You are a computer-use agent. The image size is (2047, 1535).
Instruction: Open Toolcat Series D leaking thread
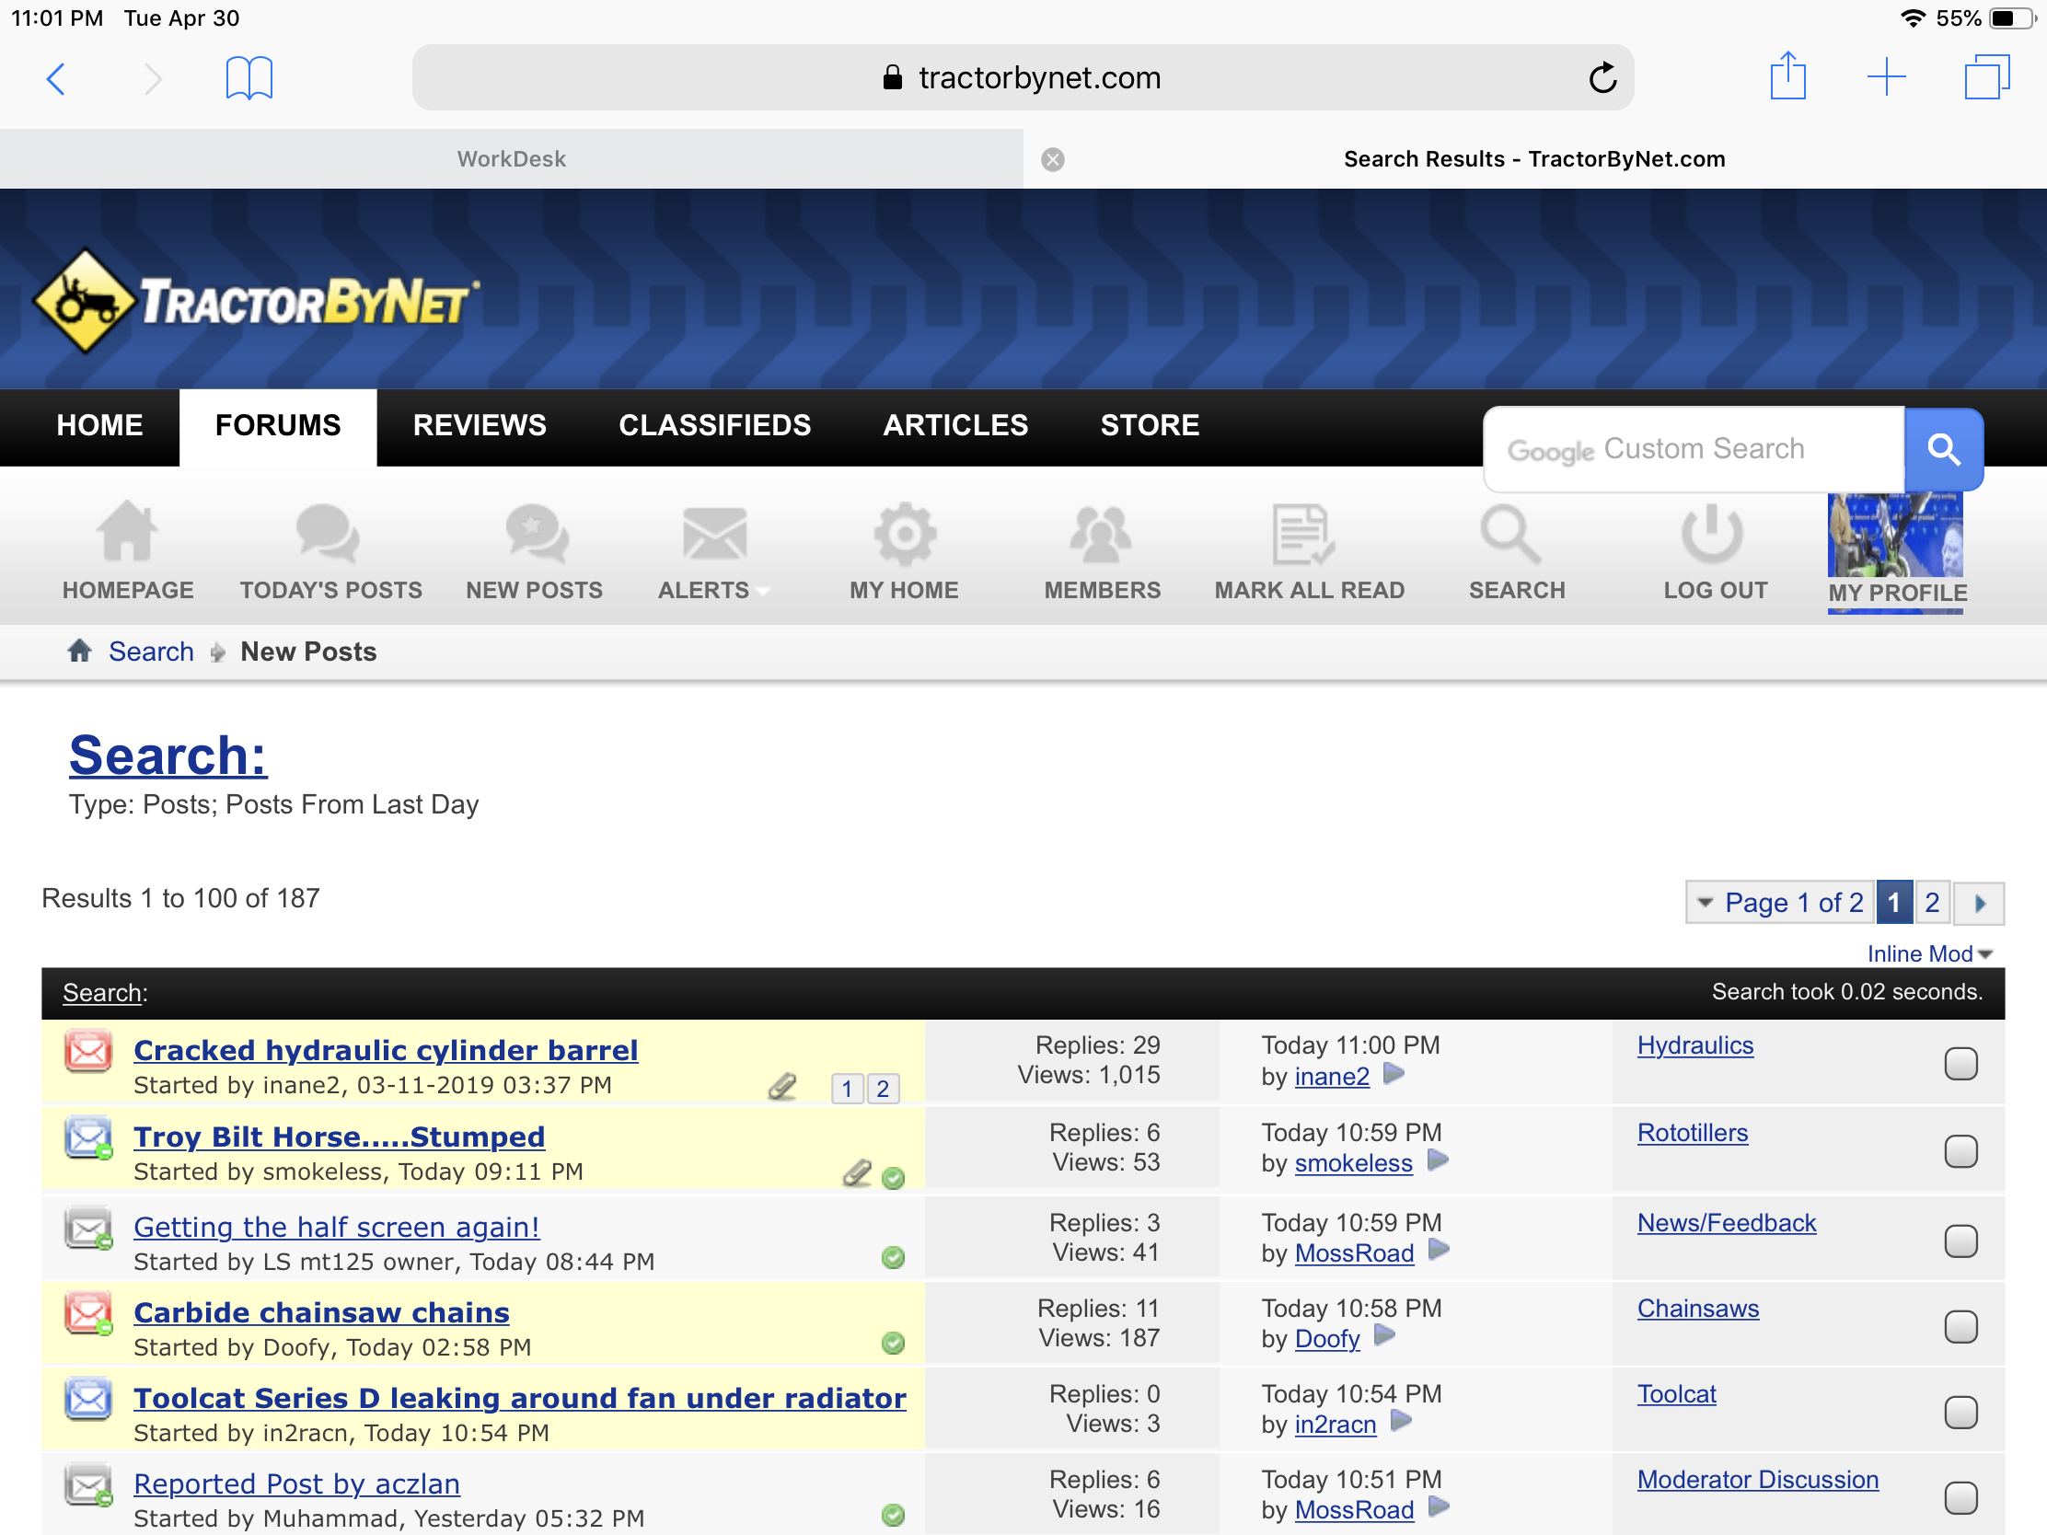pos(519,1399)
